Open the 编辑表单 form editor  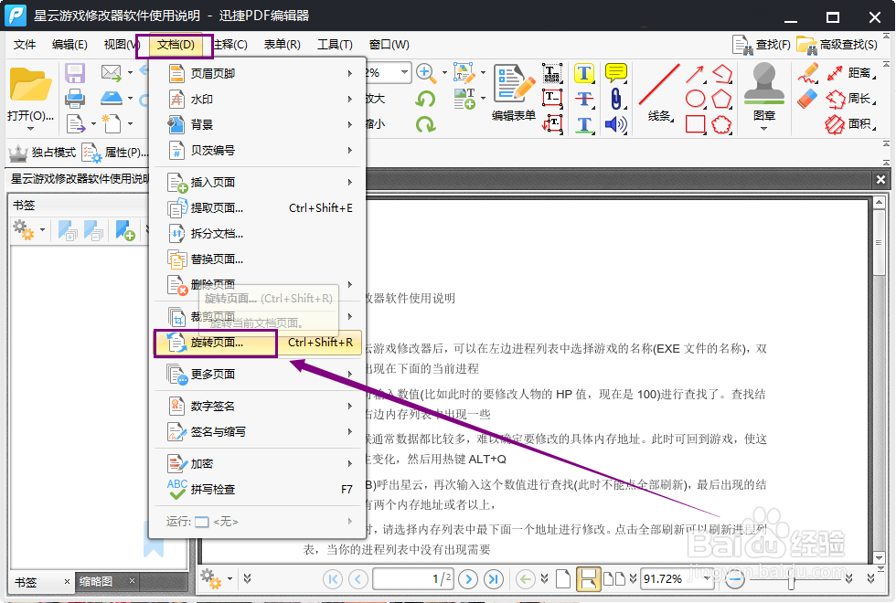pyautogui.click(x=513, y=92)
